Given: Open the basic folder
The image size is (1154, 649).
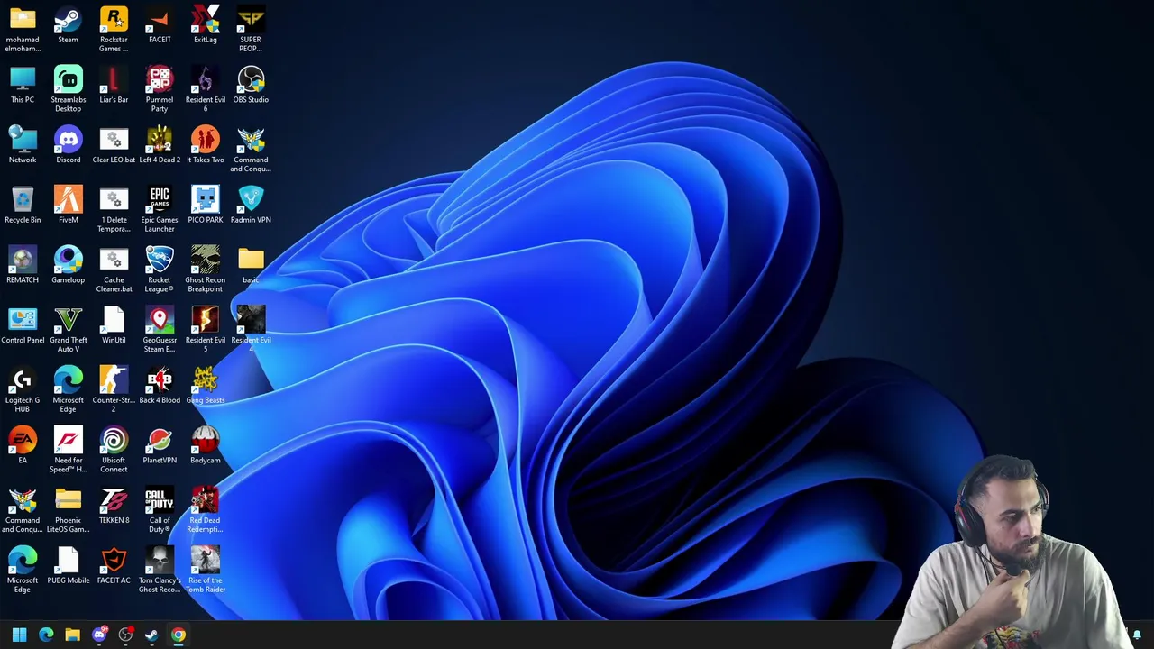Looking at the screenshot, I should click(x=251, y=265).
